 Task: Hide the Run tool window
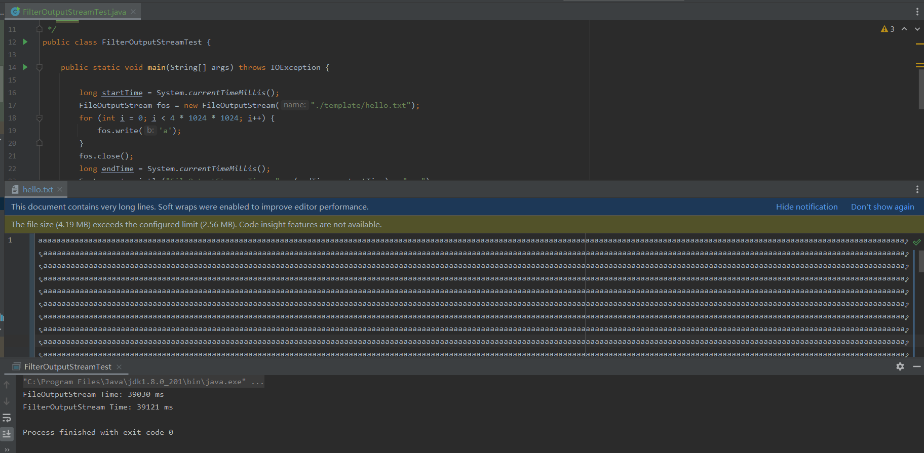[x=917, y=366]
